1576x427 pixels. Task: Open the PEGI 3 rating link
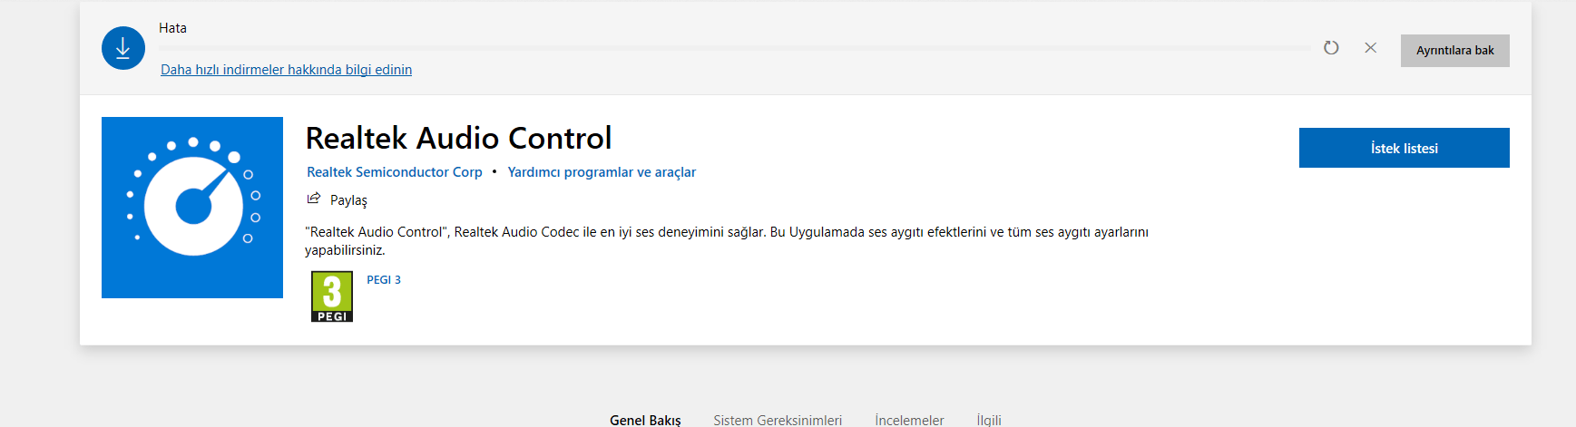click(384, 280)
